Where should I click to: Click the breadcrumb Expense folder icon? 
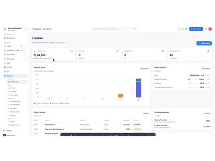(33, 29)
